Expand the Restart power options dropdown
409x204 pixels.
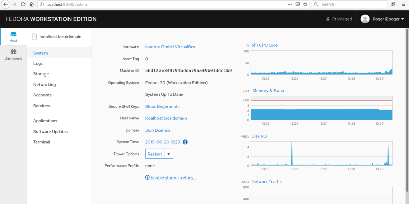click(169, 154)
